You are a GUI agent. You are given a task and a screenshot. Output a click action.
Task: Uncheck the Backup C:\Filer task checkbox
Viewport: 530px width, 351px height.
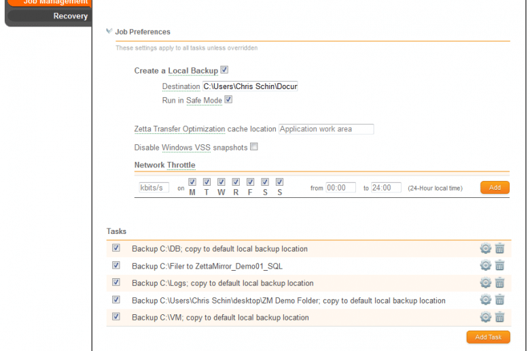[116, 265]
